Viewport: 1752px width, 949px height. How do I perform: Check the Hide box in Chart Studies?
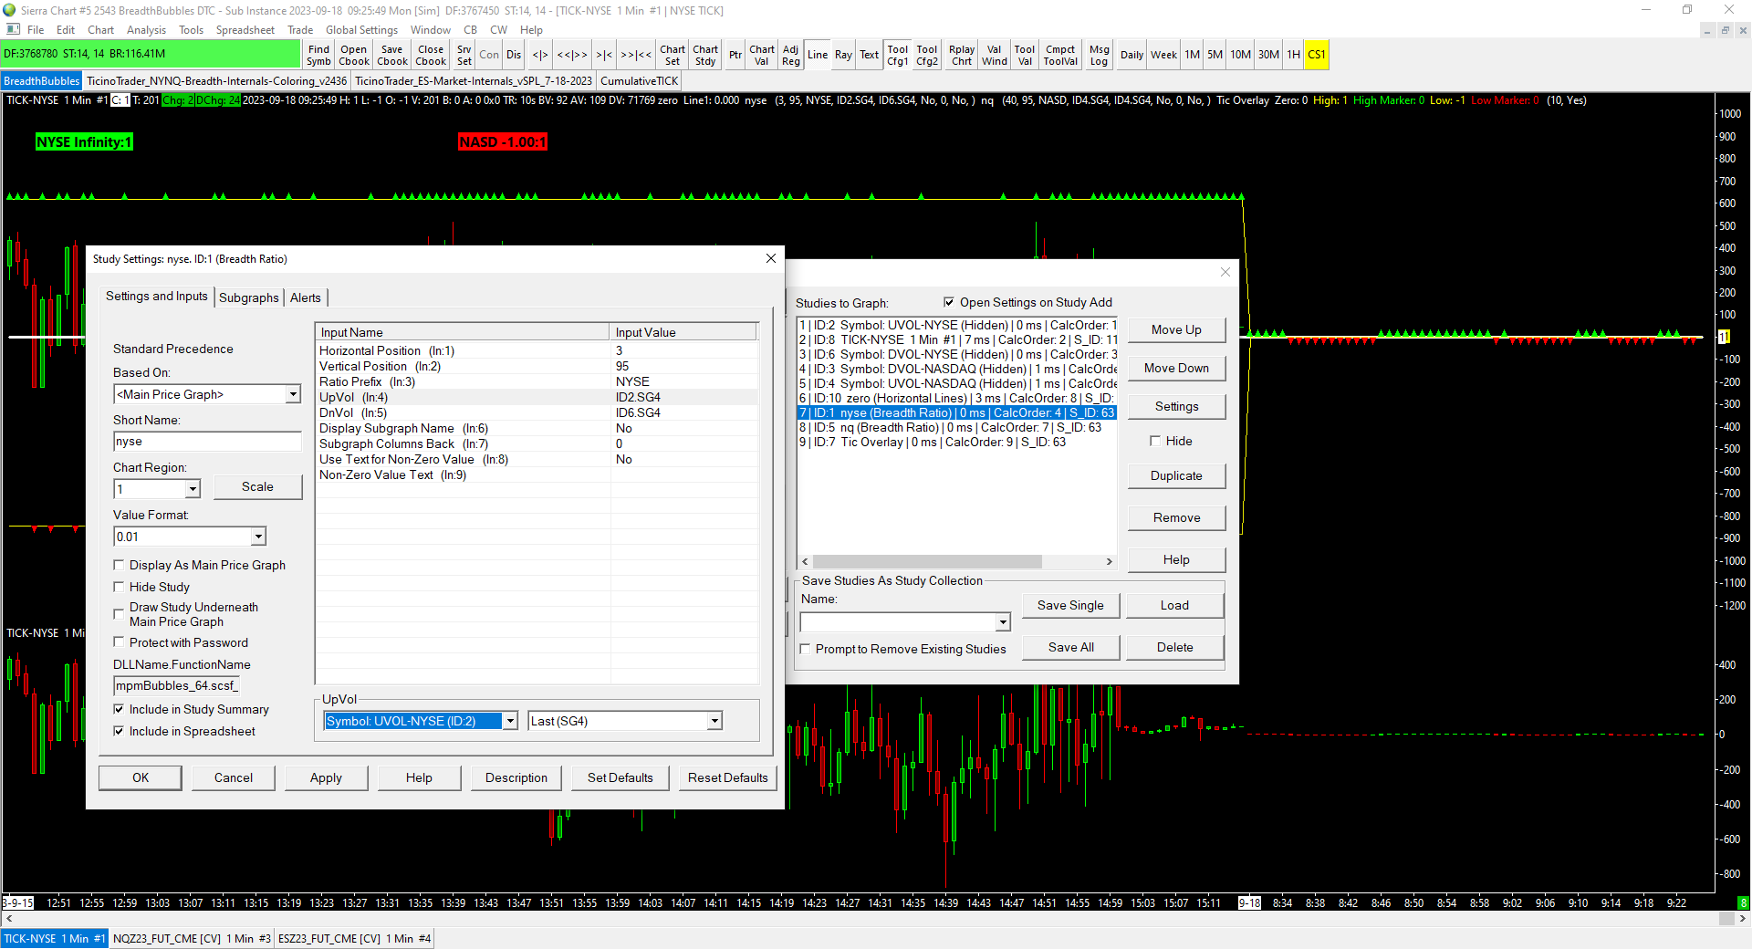point(1155,441)
